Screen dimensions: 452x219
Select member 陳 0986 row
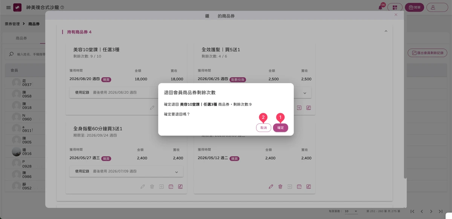(x=25, y=175)
